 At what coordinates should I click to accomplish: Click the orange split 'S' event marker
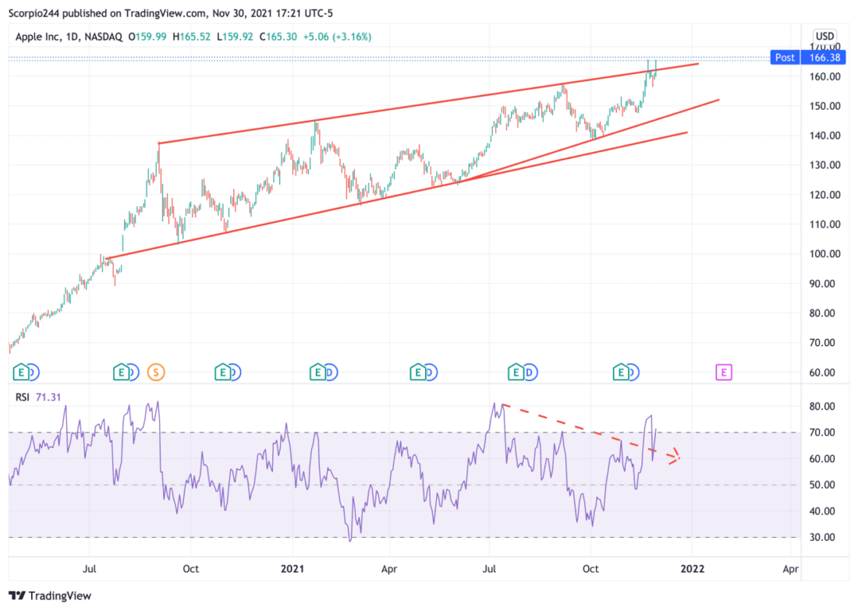click(x=156, y=373)
